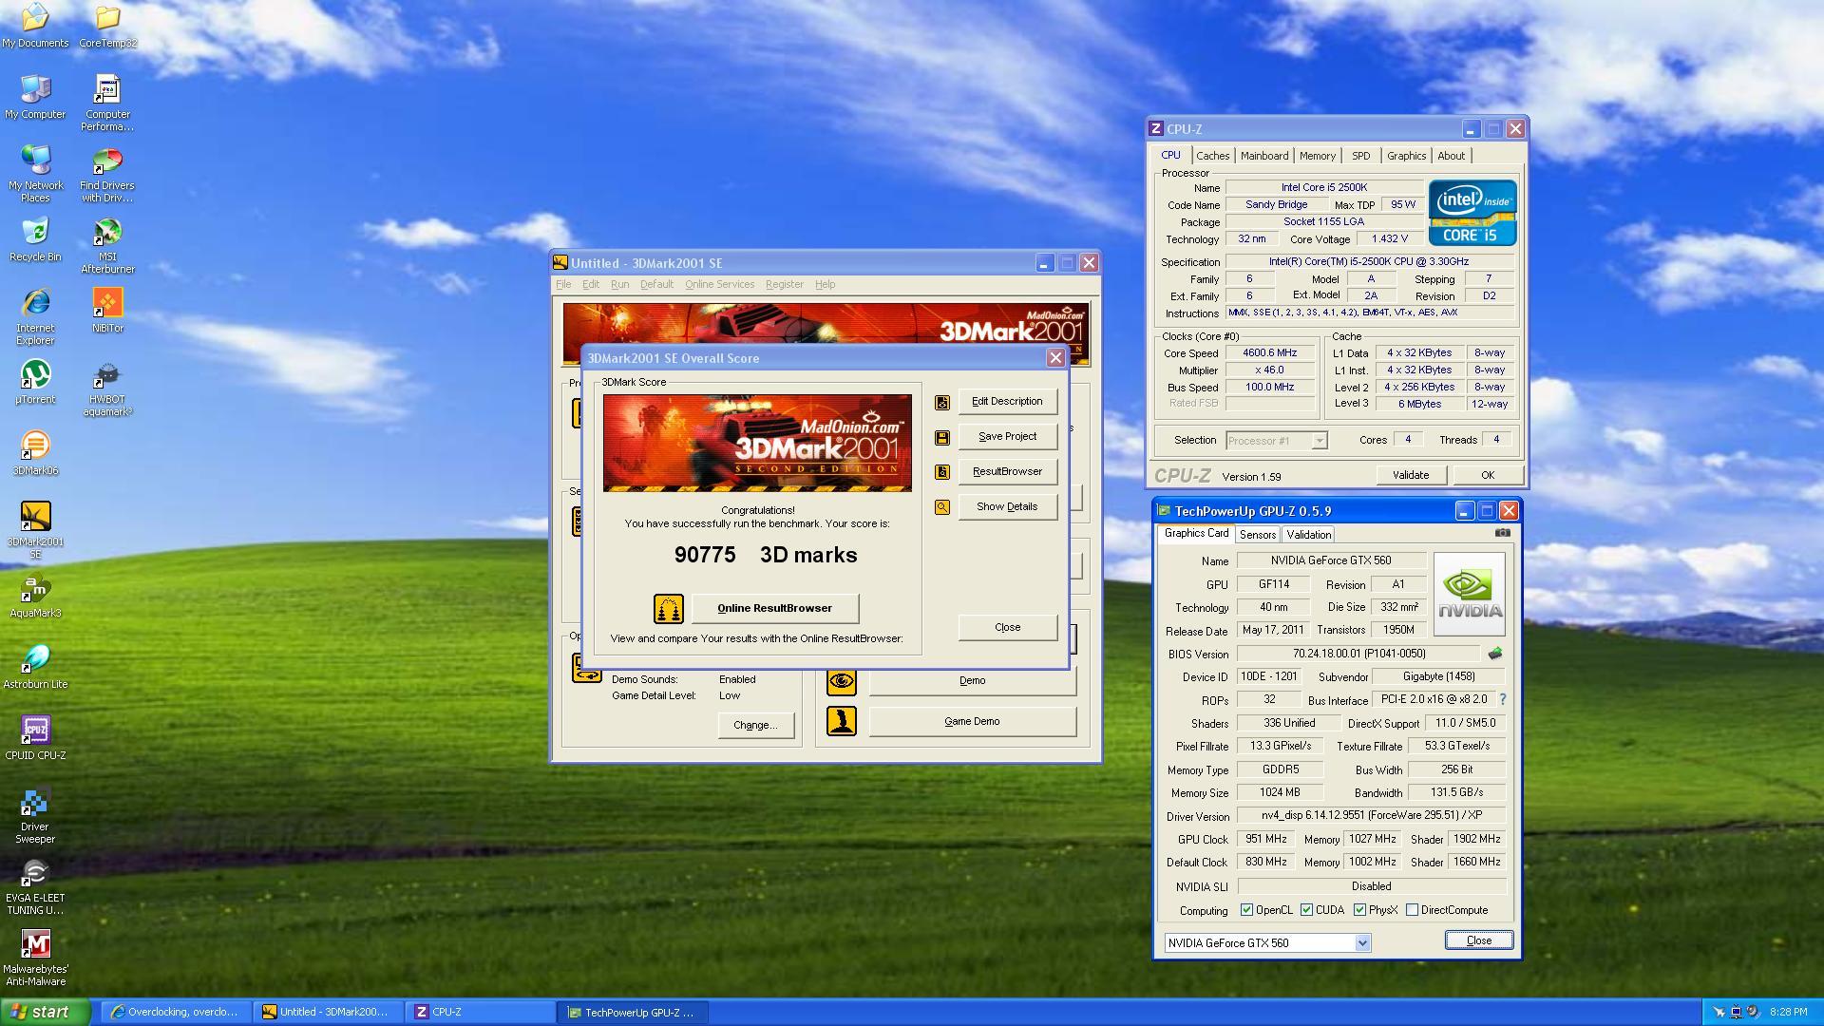Image resolution: width=1824 pixels, height=1026 pixels.
Task: Click Bus Interface question mark icon
Action: tap(1502, 699)
